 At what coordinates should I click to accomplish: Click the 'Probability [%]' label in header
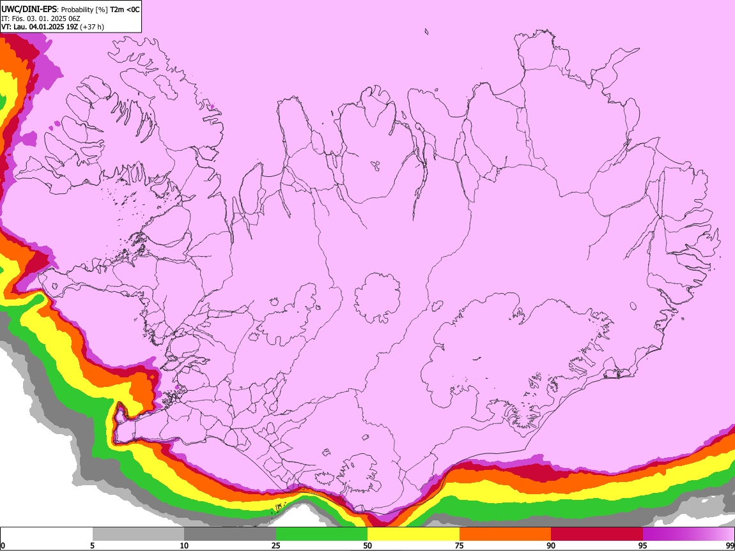(x=84, y=10)
